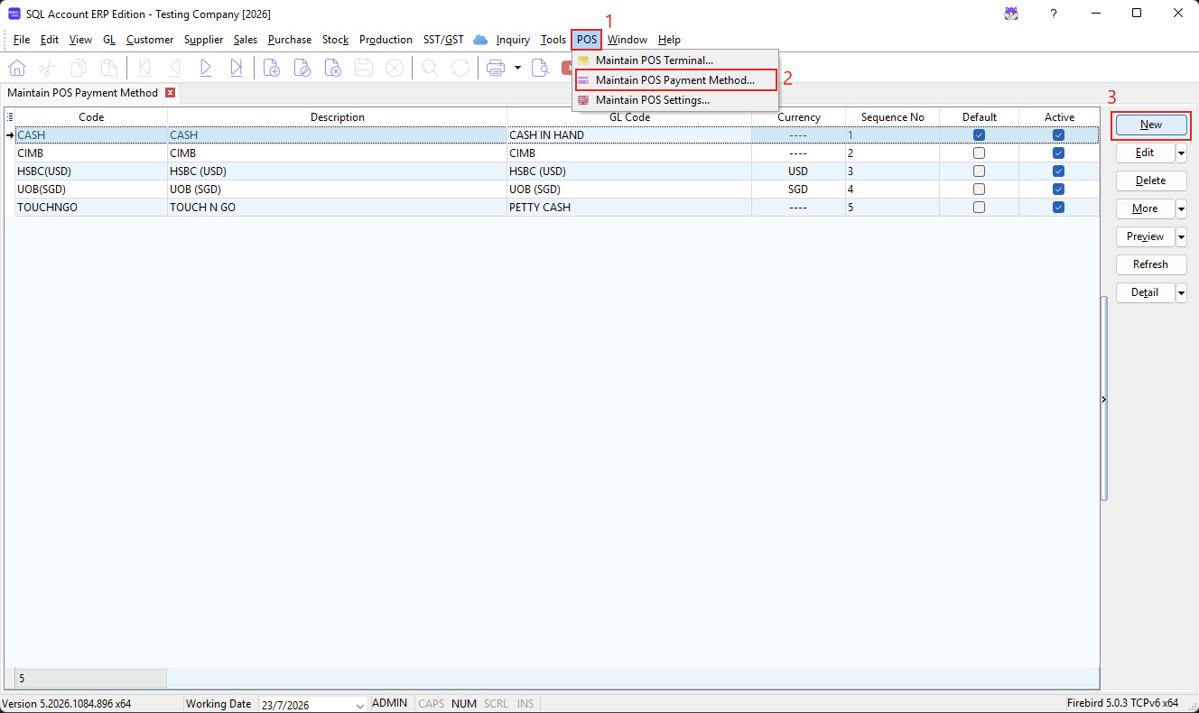Check the Default box for UOB(SGD)
1199x713 pixels.
(979, 190)
